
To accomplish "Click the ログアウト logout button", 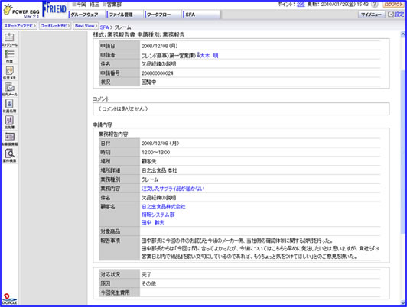I will point(393,5).
